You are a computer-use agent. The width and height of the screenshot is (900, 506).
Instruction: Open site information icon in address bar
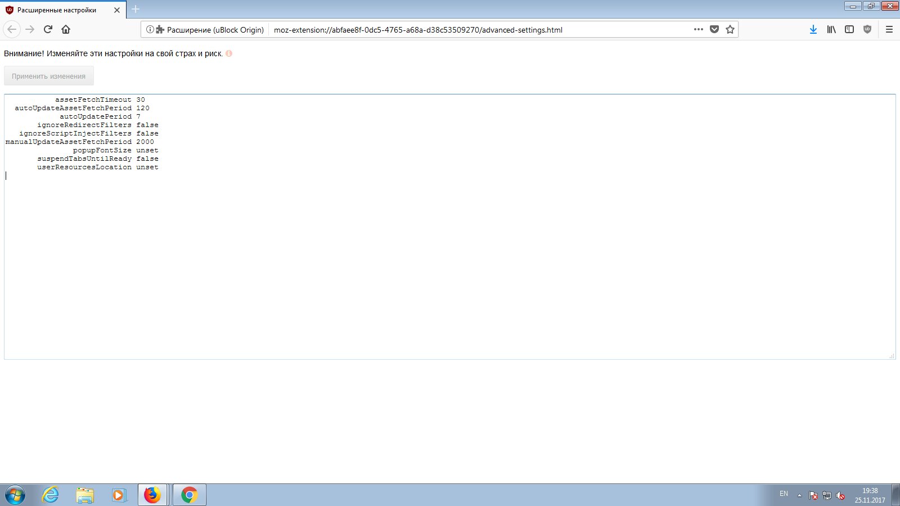click(150, 29)
